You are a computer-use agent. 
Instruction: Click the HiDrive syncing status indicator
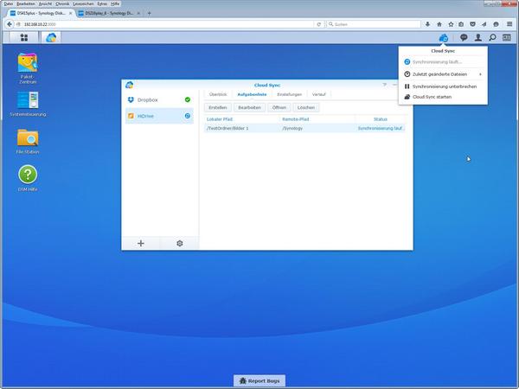[x=188, y=116]
